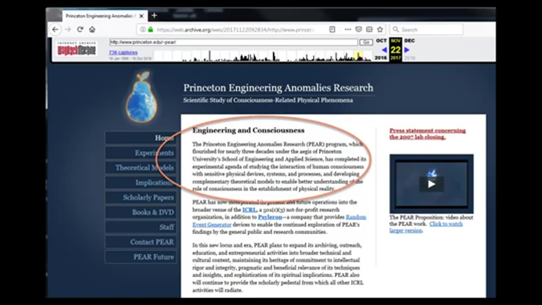Open the browser home page icon
The width and height of the screenshot is (542, 305).
92,30
